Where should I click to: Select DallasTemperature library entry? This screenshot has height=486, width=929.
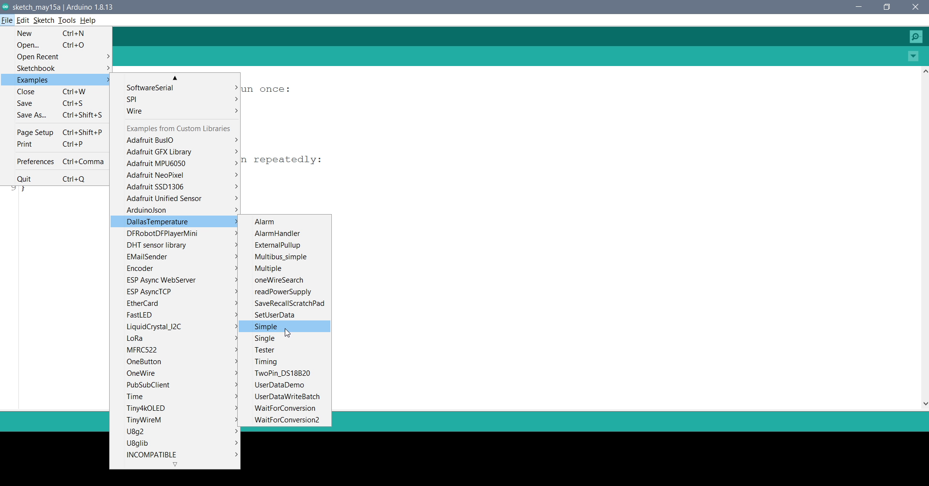pos(175,222)
